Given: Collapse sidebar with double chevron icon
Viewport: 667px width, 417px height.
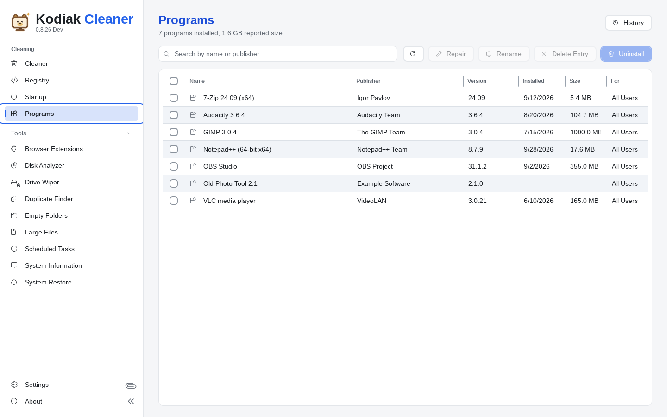Looking at the screenshot, I should pyautogui.click(x=131, y=401).
